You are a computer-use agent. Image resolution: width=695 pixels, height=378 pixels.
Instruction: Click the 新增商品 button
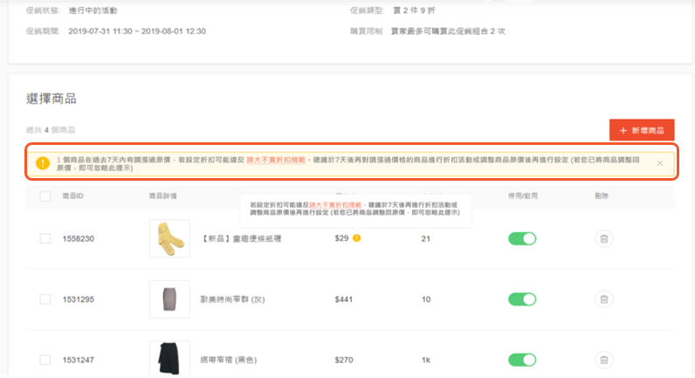tap(642, 130)
